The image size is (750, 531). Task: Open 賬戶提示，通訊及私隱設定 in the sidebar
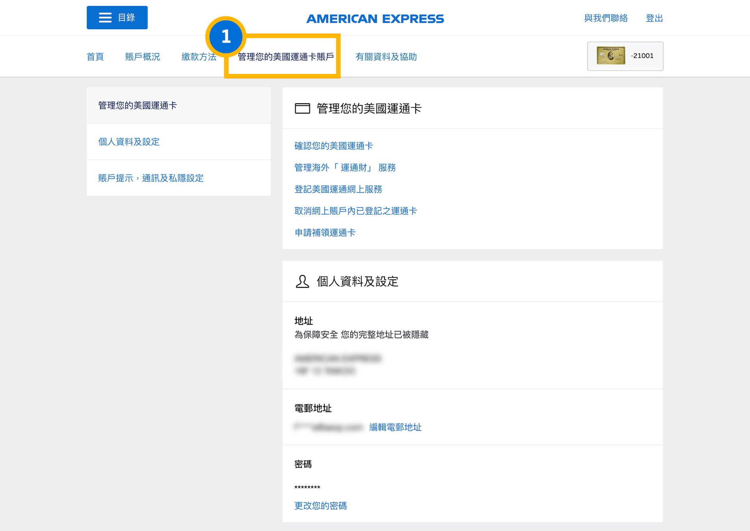click(151, 178)
